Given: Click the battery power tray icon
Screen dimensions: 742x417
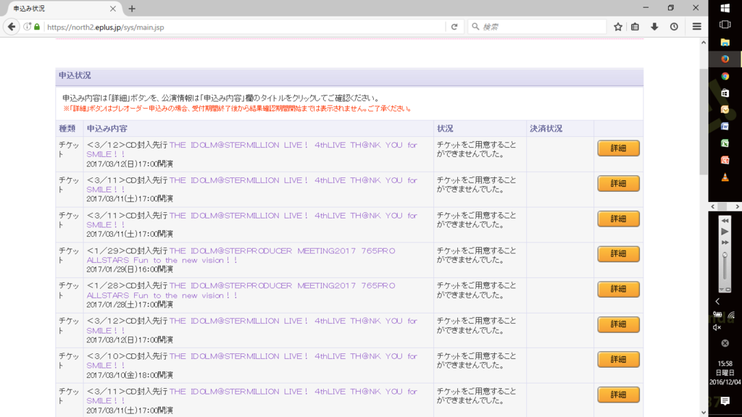Looking at the screenshot, I should click(717, 315).
